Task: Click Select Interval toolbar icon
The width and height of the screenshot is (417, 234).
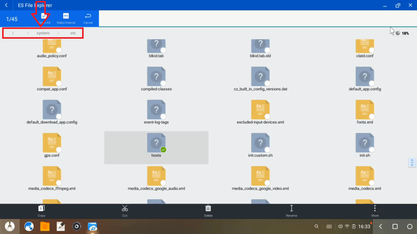Action: pos(66,16)
